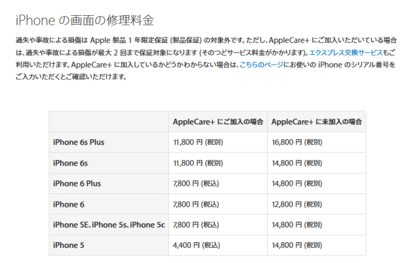
Task: Select the AppleCare+ にご加入の場合 column header
Action: (218, 121)
